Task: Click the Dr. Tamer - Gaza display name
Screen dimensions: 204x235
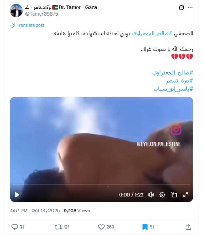Action: click(78, 7)
